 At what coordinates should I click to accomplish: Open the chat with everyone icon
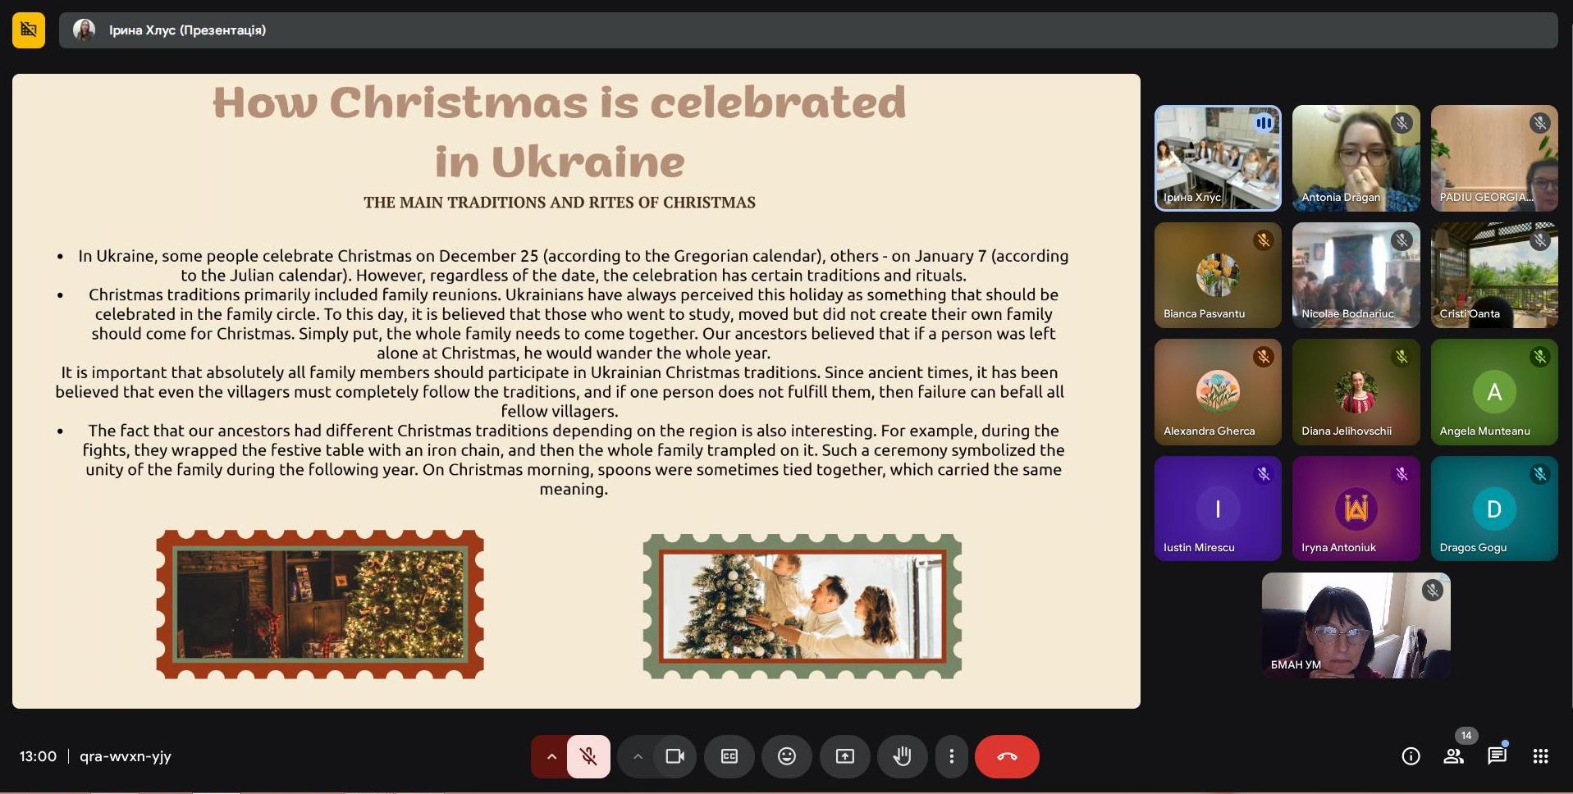[1497, 756]
